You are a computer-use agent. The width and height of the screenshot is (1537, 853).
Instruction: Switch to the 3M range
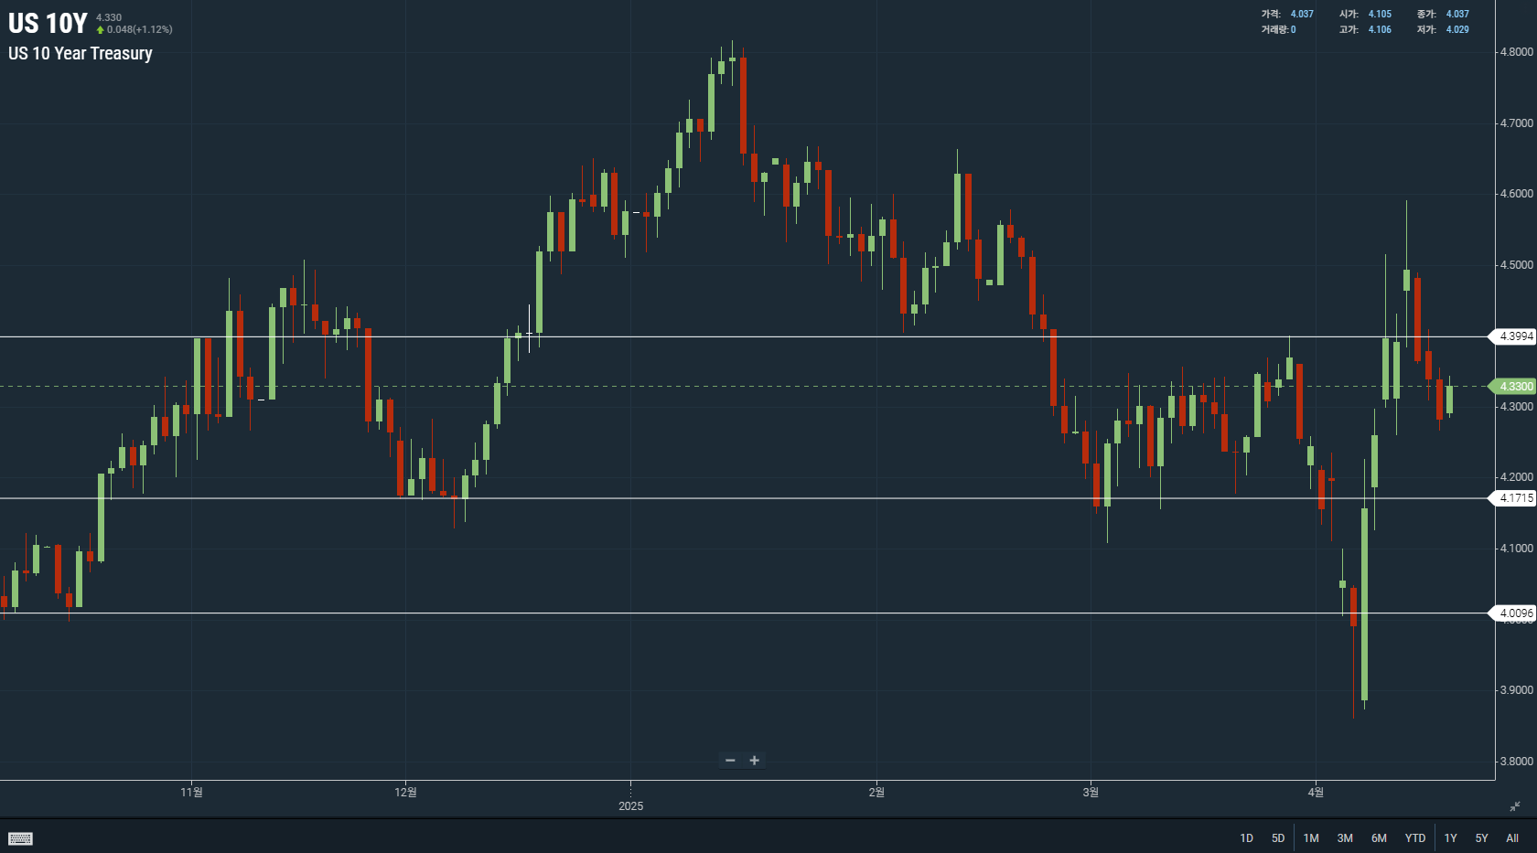[1345, 838]
